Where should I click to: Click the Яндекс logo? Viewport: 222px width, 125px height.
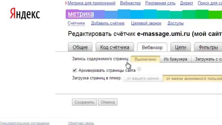pos(25,14)
